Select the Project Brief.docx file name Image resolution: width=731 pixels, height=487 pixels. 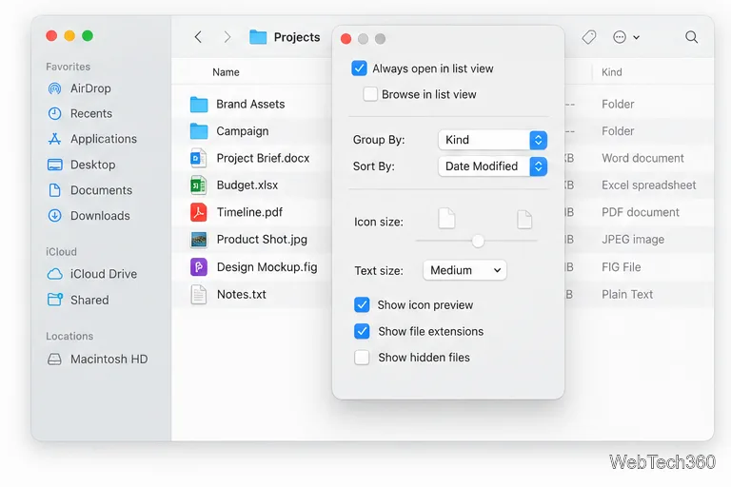(263, 159)
